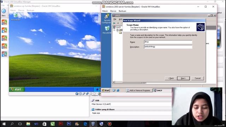
Task: Select the last XP VM in VirtualBox list
Action: tap(4, 54)
